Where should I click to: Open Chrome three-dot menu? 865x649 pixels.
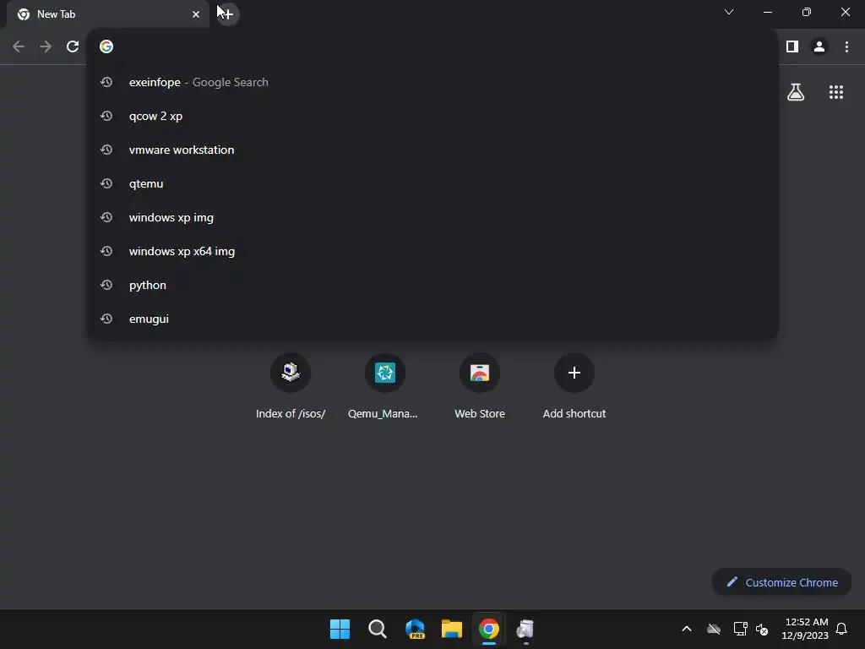click(846, 47)
